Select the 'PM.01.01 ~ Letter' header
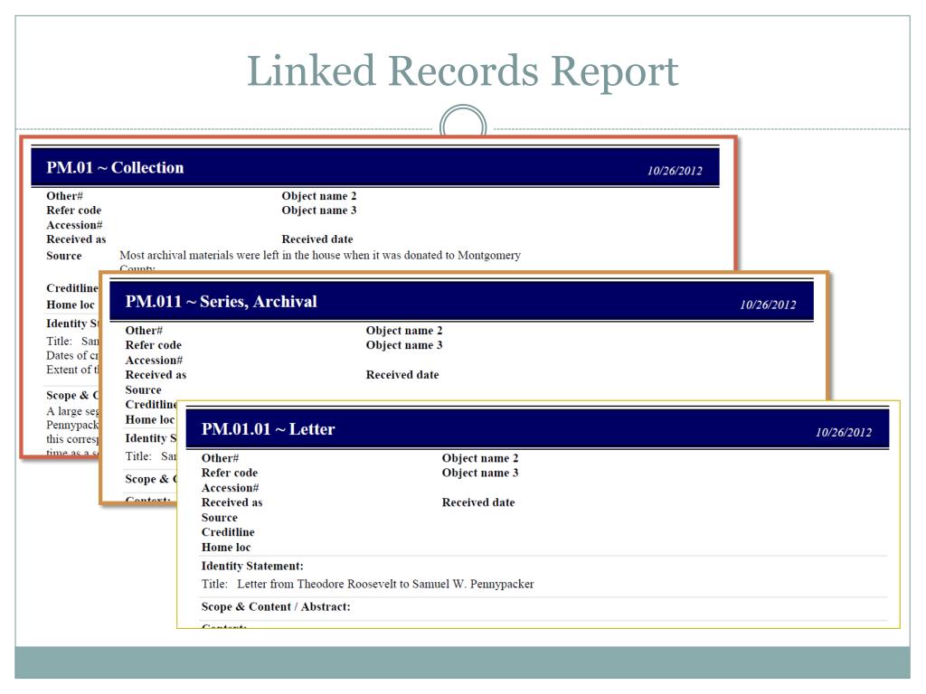 click(x=268, y=429)
